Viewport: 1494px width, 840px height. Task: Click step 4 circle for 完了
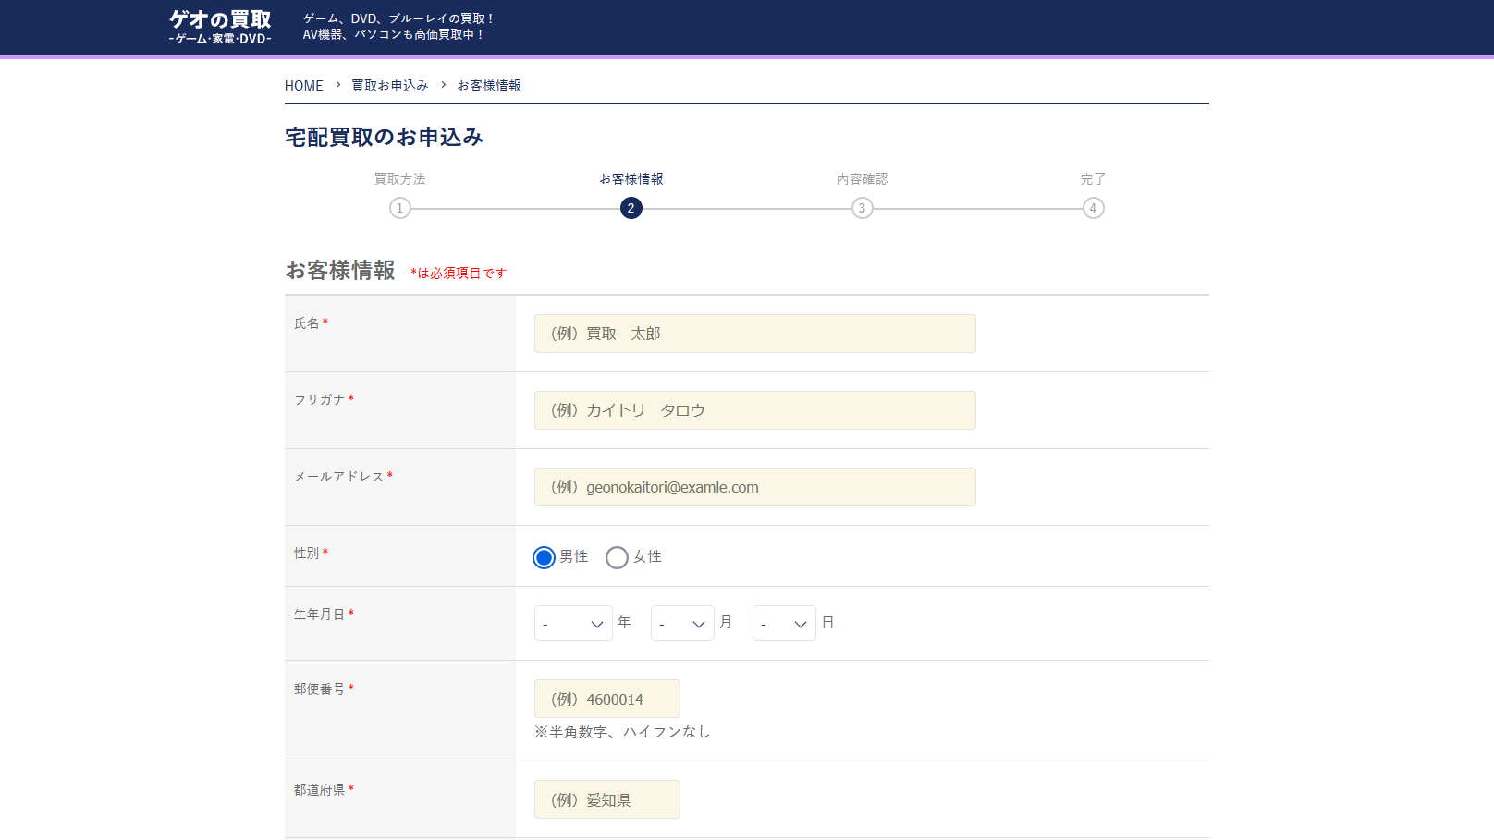(x=1094, y=208)
